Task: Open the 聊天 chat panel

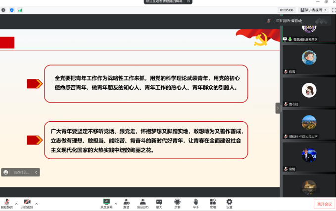Action: (x=159, y=203)
